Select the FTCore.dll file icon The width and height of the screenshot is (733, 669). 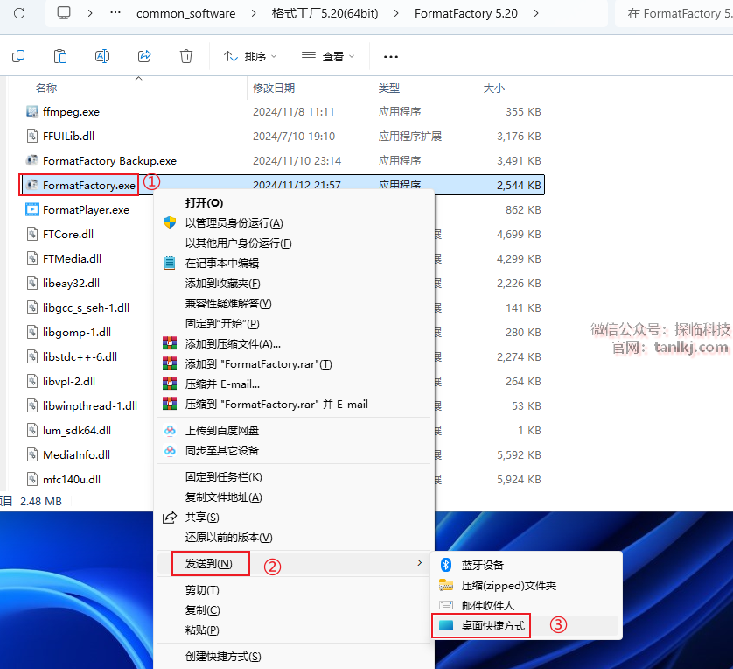tap(32, 234)
